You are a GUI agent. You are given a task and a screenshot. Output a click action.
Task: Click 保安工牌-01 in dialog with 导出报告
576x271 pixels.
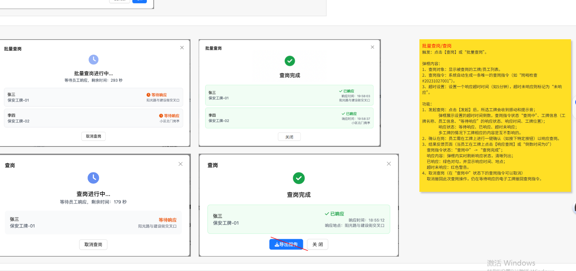(226, 223)
